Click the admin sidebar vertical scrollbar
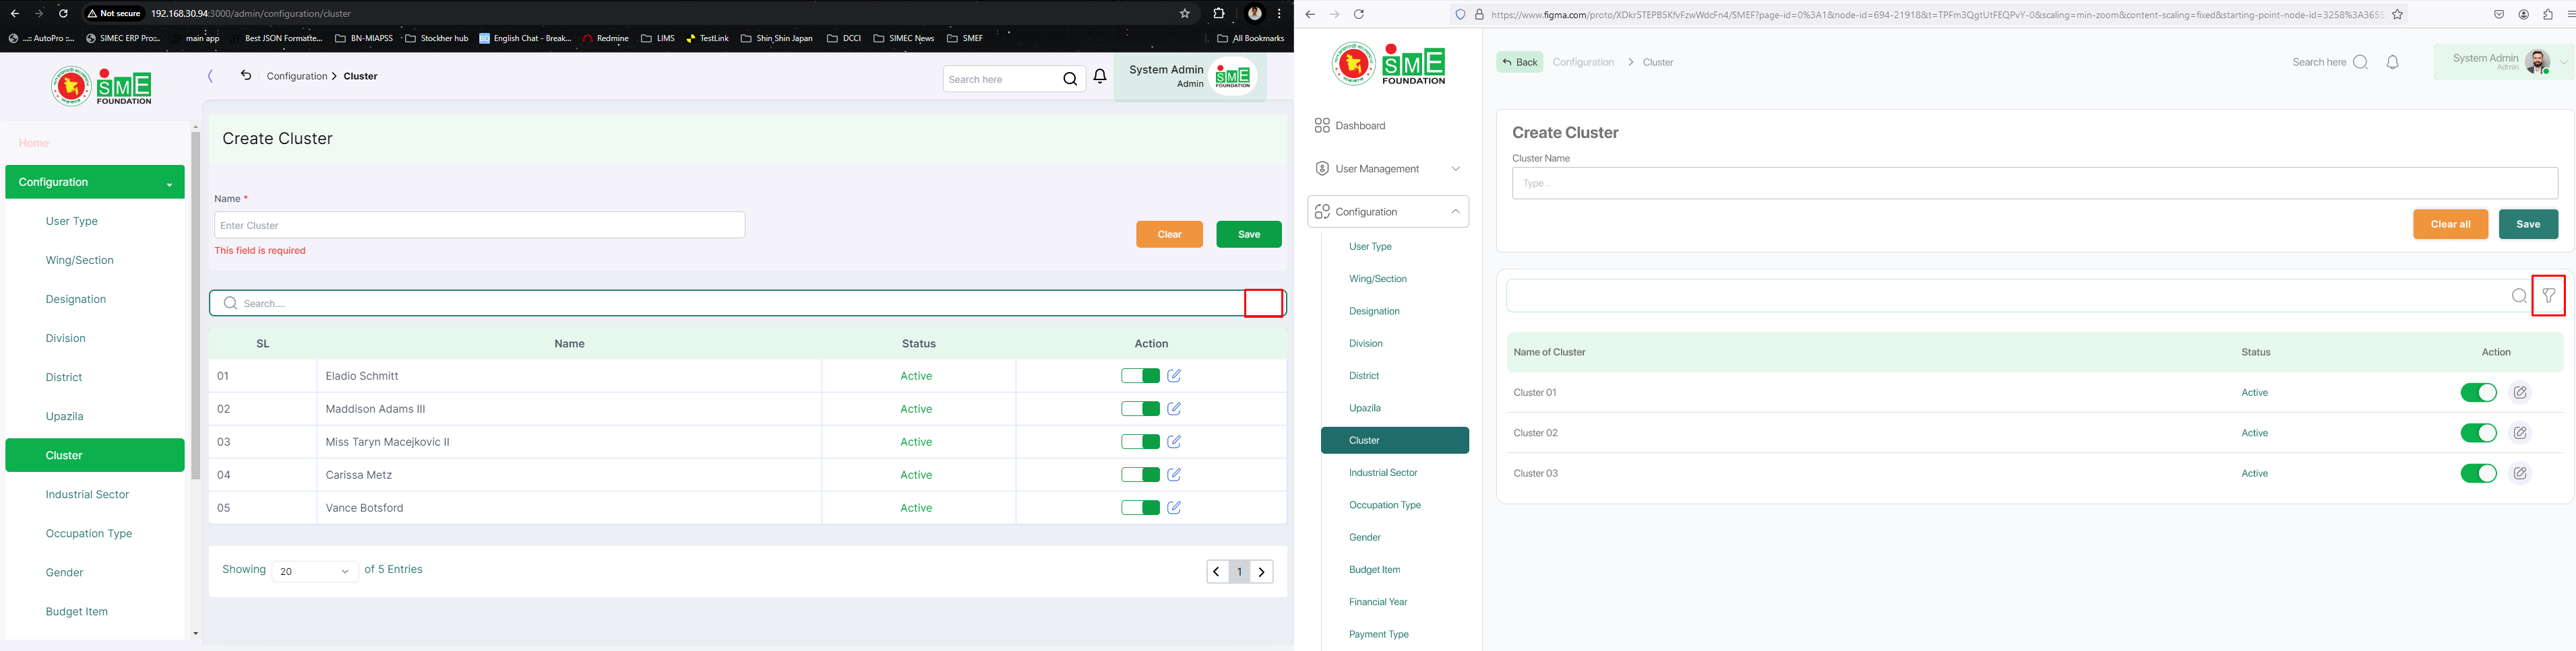This screenshot has height=651, width=2576. [196, 304]
